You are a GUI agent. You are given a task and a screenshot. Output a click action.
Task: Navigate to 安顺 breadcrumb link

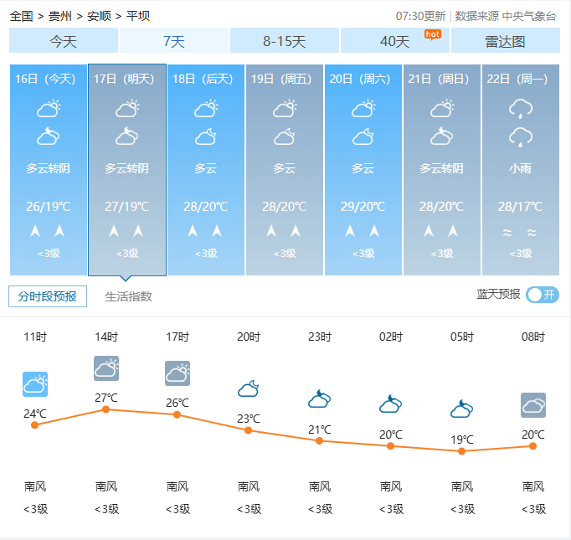coord(99,16)
